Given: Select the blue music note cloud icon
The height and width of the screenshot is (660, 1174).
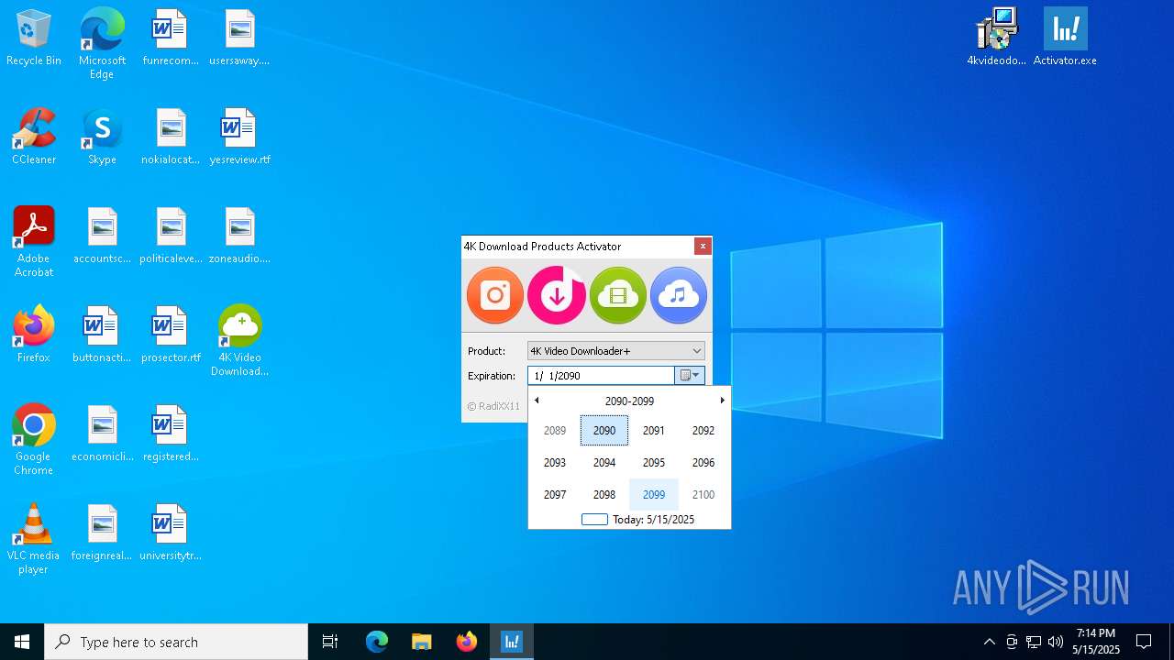Looking at the screenshot, I should click(680, 295).
